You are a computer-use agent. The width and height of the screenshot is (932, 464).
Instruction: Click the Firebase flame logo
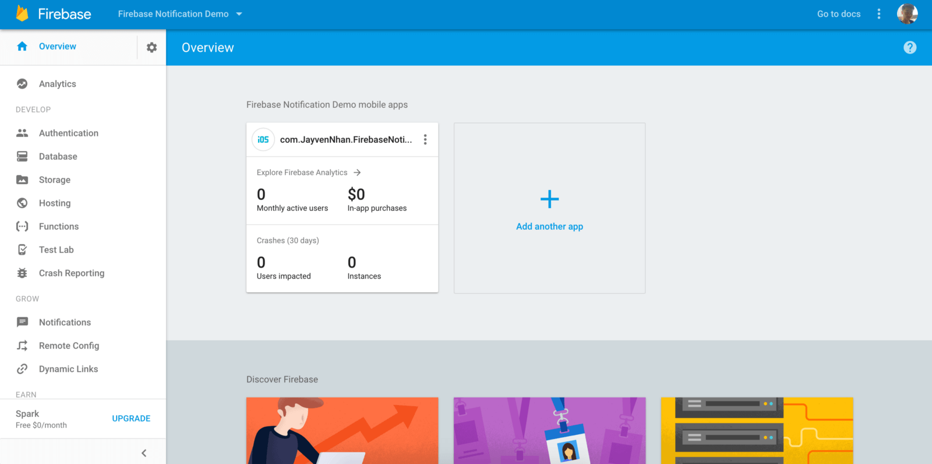22,13
